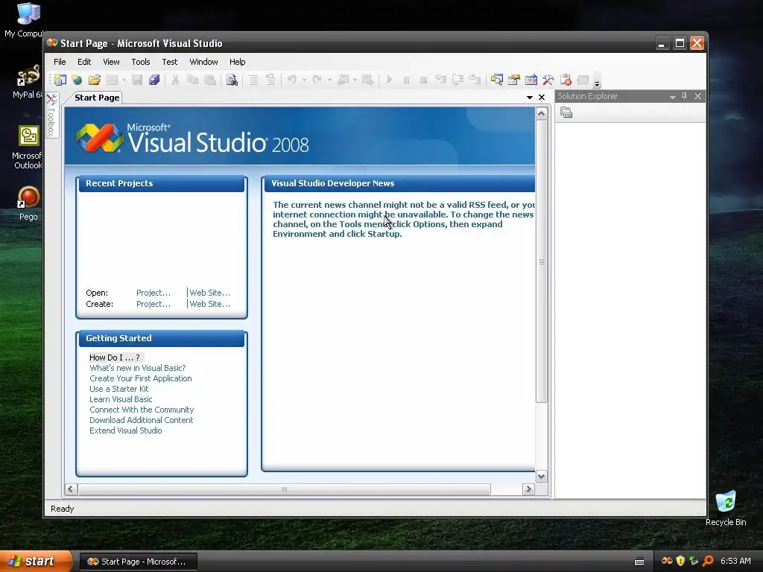Screen dimensions: 763x572
Task: Click the Immediate Window toolbar icon
Action: point(583,80)
